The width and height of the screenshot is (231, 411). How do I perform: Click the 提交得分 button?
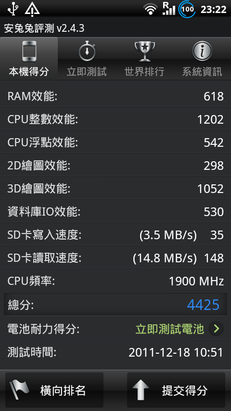click(x=176, y=390)
